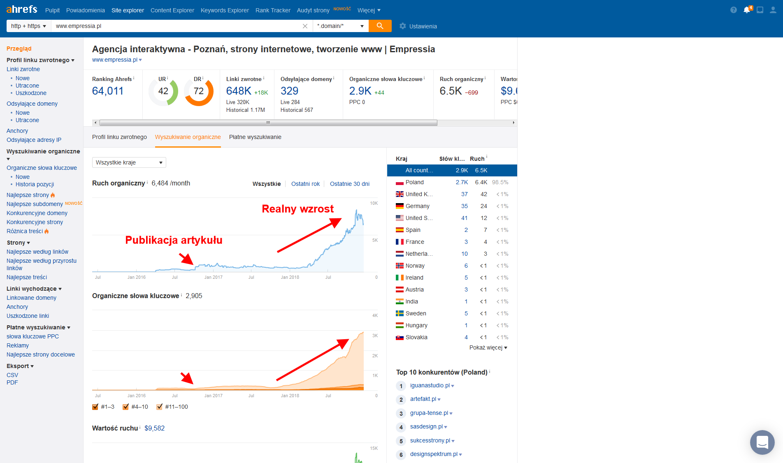This screenshot has height=463, width=783.
Task: Click the referring domains value 329
Action: click(x=290, y=91)
